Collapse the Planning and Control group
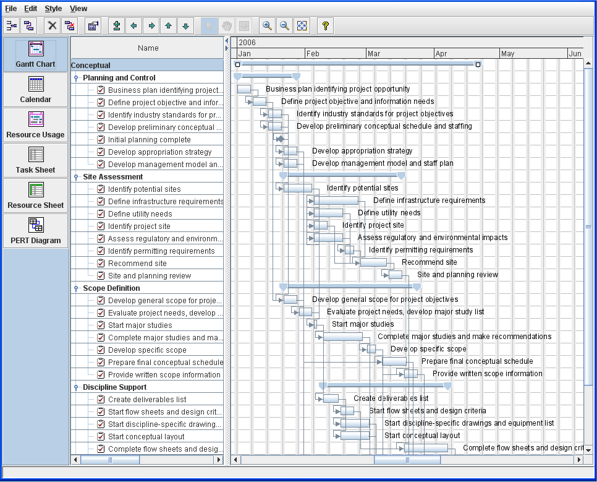597x482 pixels. point(76,78)
